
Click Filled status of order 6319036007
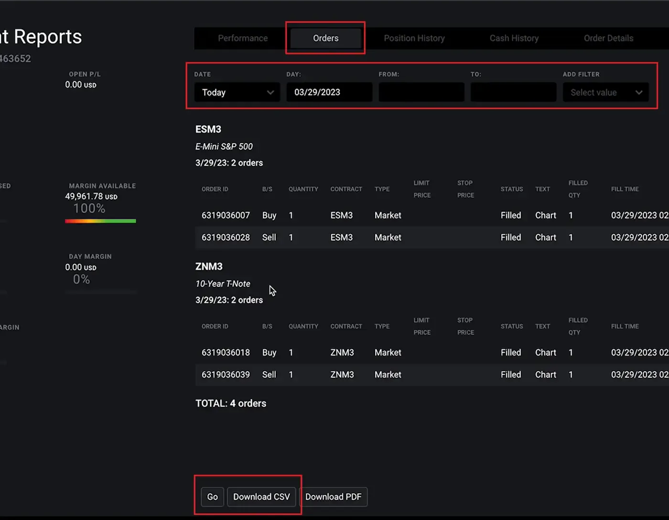(511, 215)
